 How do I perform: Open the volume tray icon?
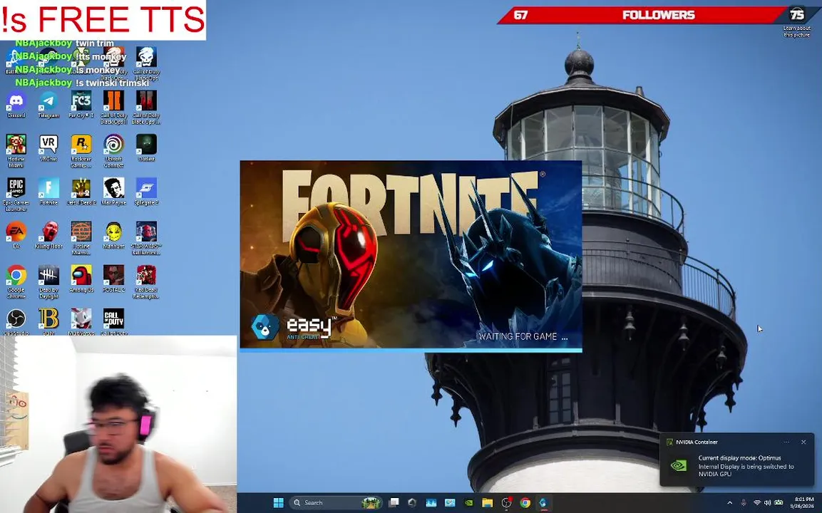[768, 503]
